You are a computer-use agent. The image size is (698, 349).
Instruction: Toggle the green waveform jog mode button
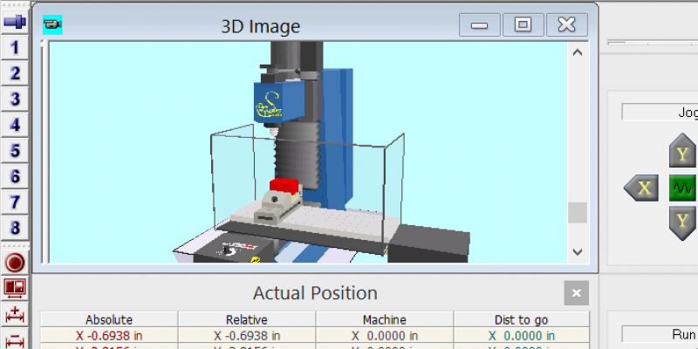(x=681, y=188)
